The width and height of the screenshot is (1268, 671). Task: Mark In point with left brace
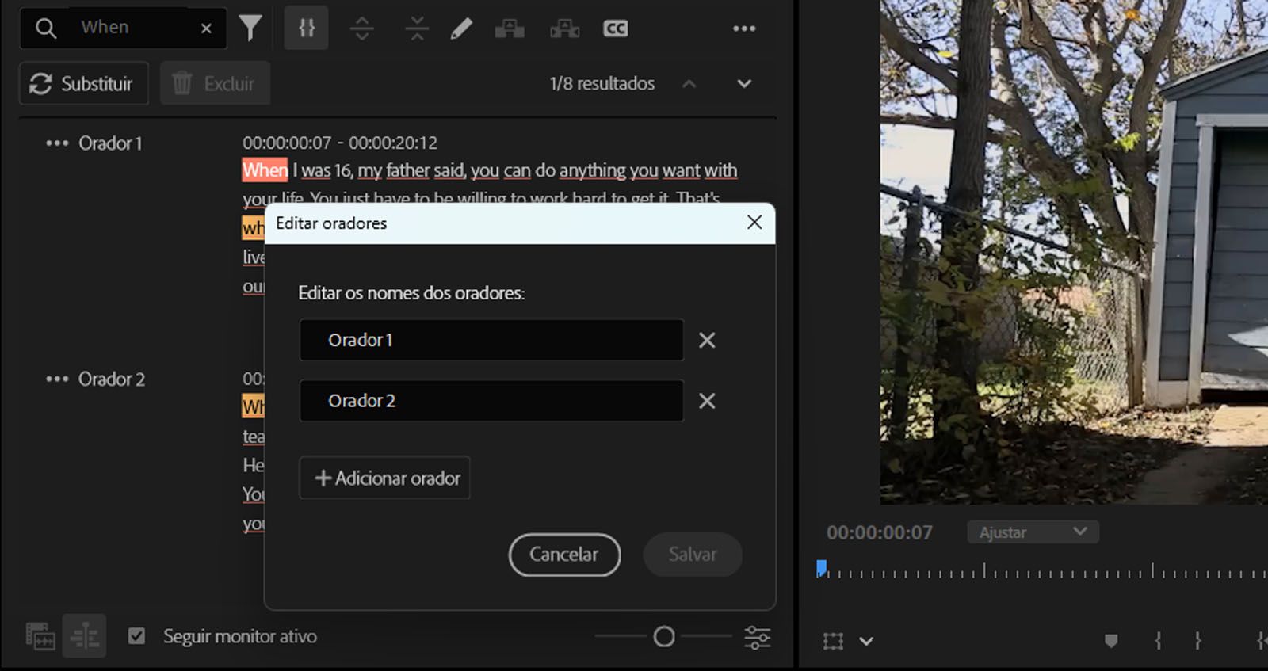[x=1158, y=641]
